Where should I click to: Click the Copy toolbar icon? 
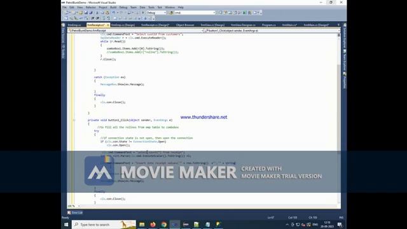pyautogui.click(x=102, y=13)
